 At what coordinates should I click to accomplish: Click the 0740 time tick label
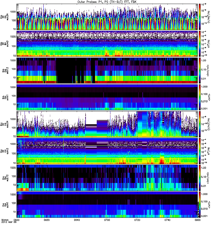pyautogui.click(x=167, y=220)
